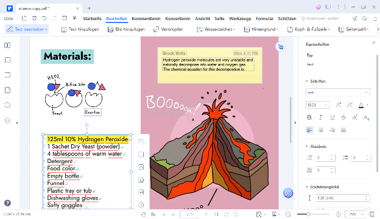This screenshot has width=380, height=219.
Task: Click the Verknüpfen button
Action: (x=169, y=29)
